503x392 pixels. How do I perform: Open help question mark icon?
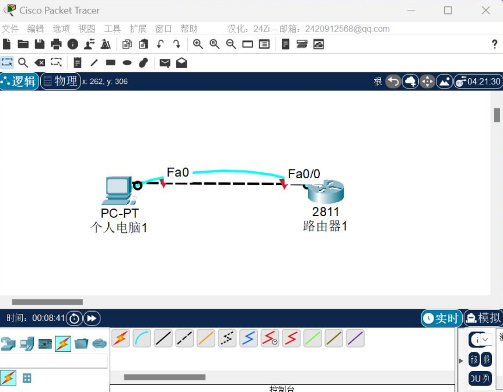point(495,44)
